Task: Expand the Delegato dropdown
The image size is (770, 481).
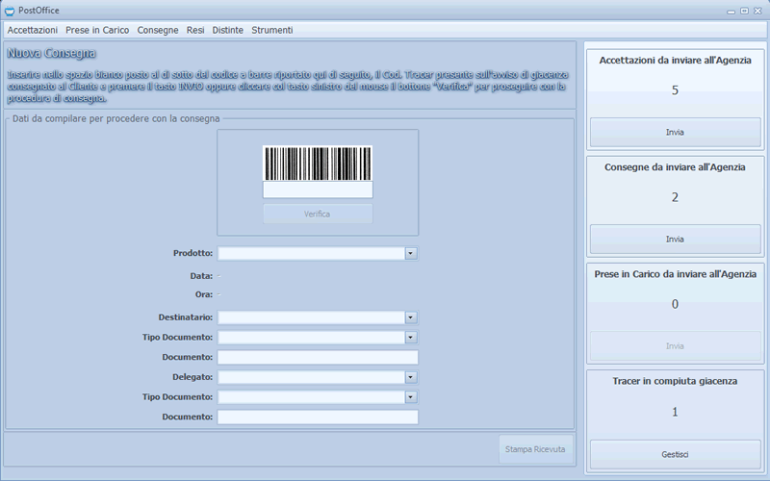Action: point(411,377)
